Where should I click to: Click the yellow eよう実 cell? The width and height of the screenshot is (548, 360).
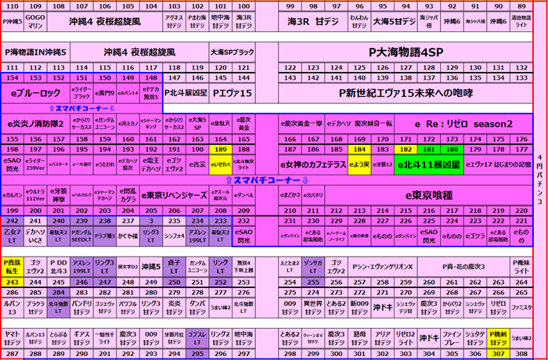(x=359, y=164)
